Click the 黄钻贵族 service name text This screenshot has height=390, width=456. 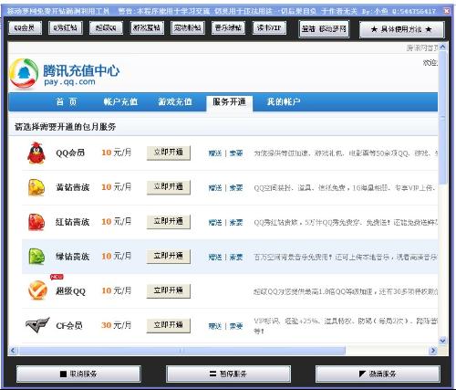pos(72,187)
